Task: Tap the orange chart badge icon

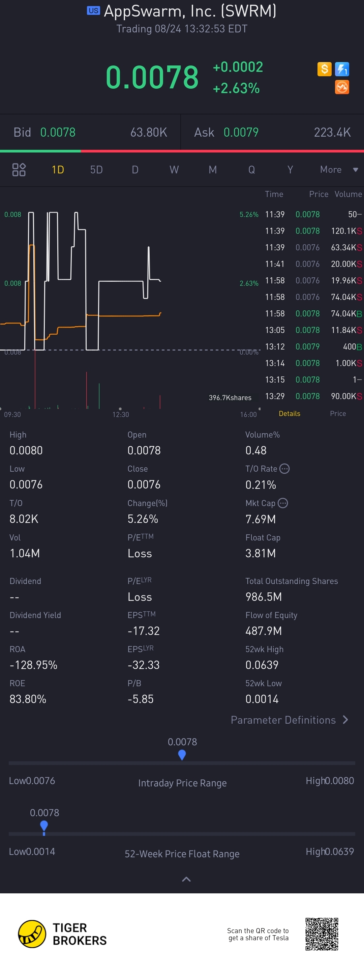Action: [342, 87]
